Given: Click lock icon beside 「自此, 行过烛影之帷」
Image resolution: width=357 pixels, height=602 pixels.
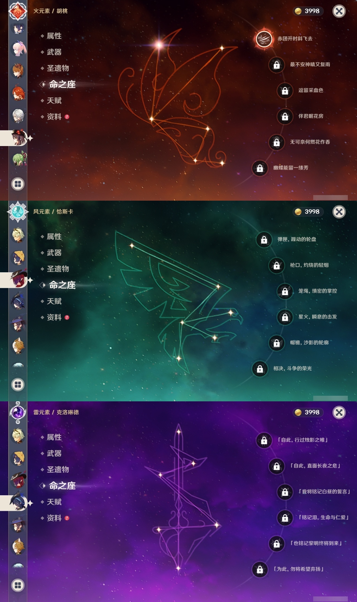Looking at the screenshot, I should tap(264, 440).
